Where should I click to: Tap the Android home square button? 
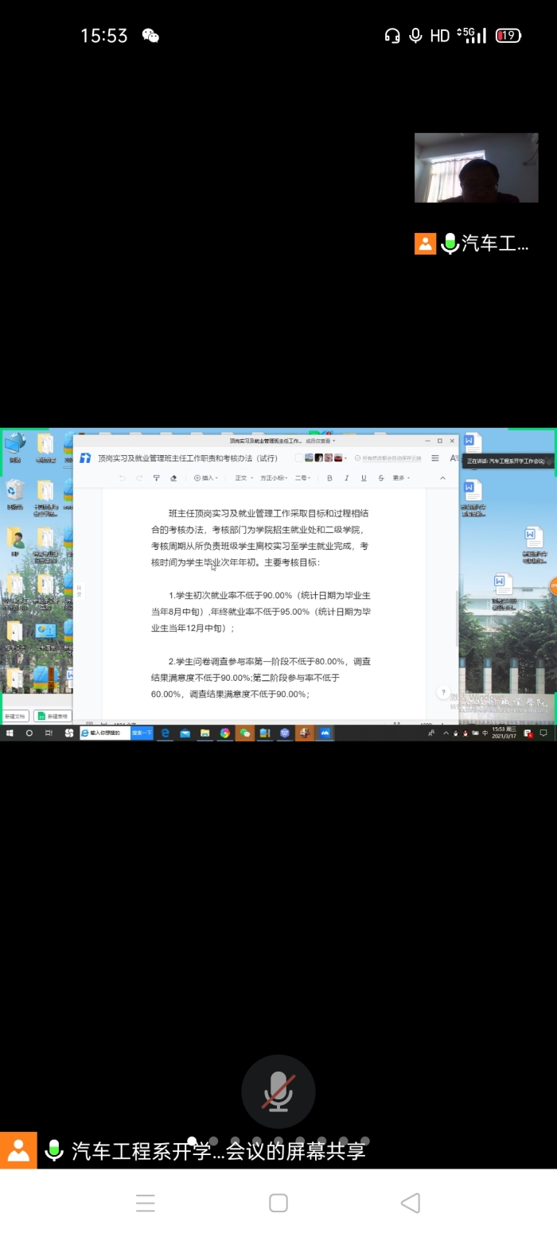(x=278, y=1203)
